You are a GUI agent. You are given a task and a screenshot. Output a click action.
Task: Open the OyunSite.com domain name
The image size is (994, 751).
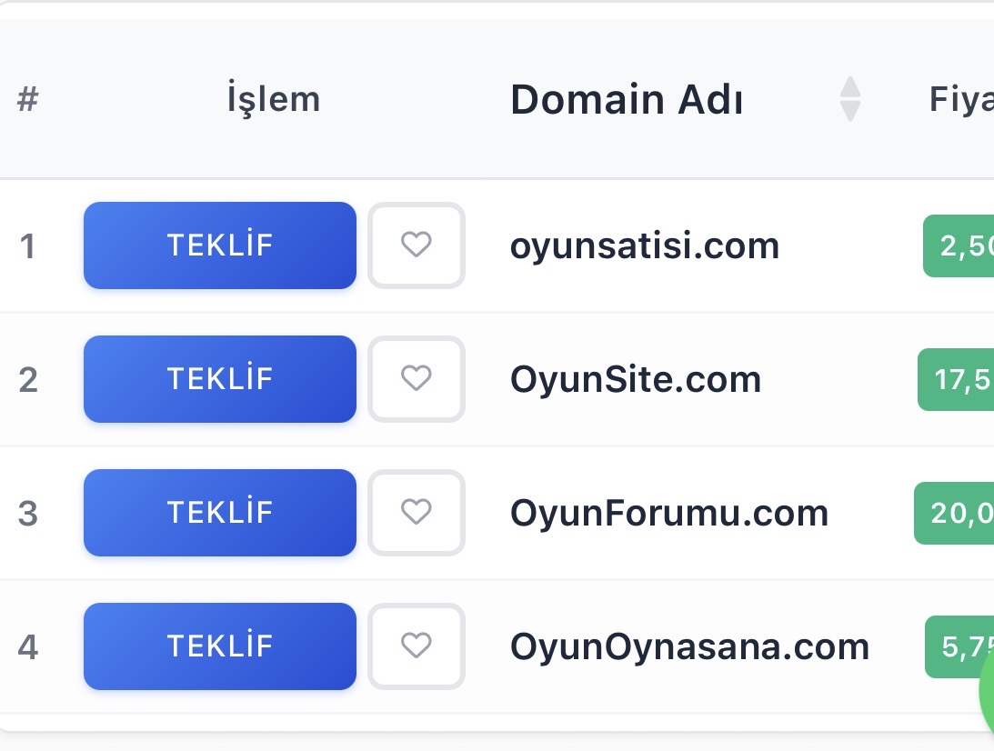(635, 380)
